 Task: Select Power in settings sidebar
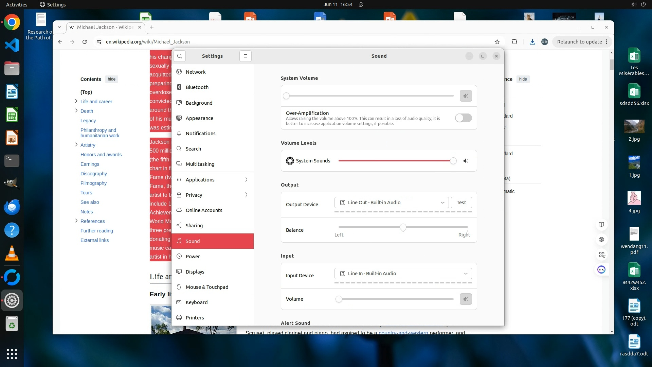pos(193,257)
